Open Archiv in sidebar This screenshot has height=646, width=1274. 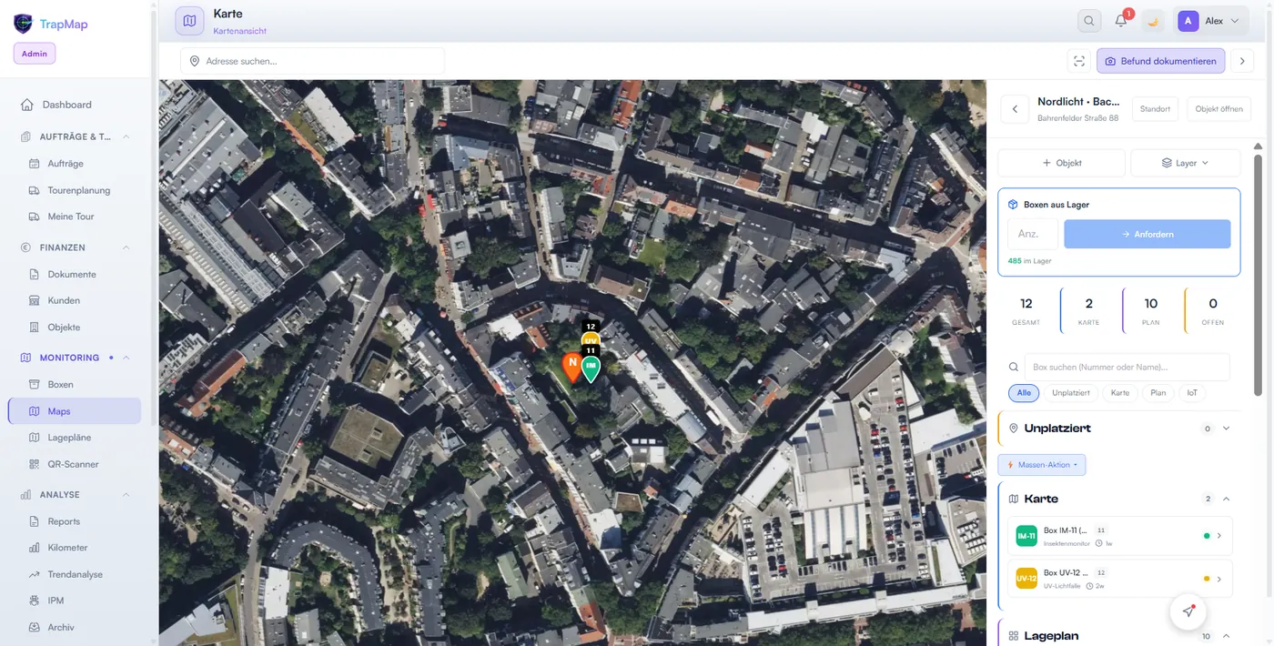point(61,627)
